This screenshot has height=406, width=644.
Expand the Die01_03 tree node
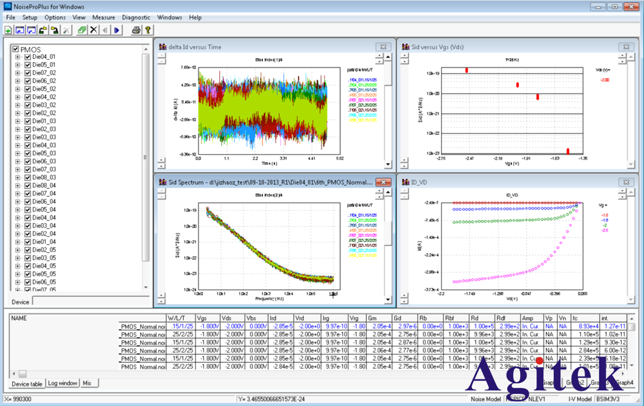pyautogui.click(x=18, y=121)
